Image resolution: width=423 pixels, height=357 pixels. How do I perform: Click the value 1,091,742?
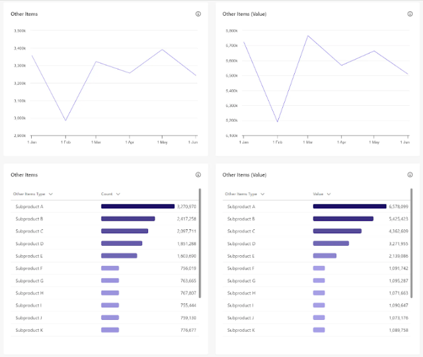[399, 268]
